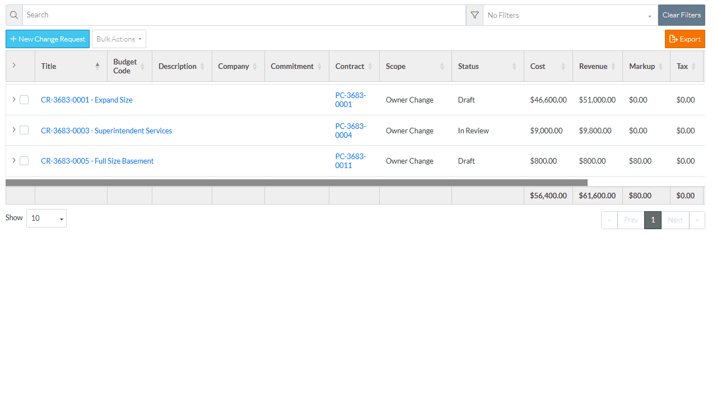Viewport: 717px width, 418px height.
Task: Sort by Markup column arrows
Action: coord(660,66)
